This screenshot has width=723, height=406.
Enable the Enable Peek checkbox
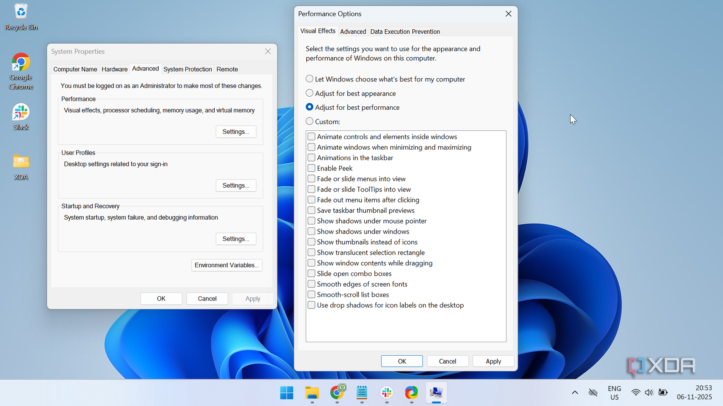click(x=311, y=168)
